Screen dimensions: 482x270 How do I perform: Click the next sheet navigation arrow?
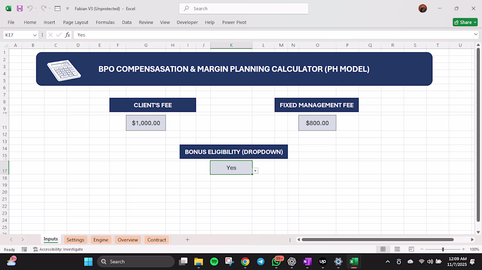pyautogui.click(x=22, y=240)
